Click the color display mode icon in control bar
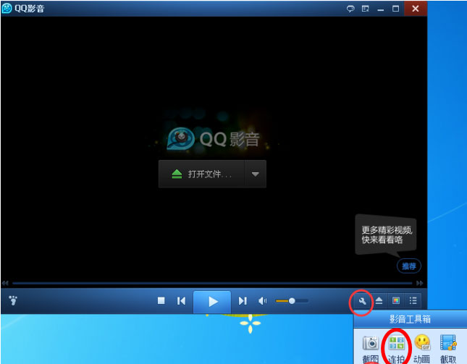This screenshot has height=364, width=467. [396, 301]
